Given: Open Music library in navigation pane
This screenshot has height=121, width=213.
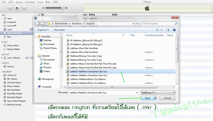Looking at the screenshot, I should coord(45,64).
